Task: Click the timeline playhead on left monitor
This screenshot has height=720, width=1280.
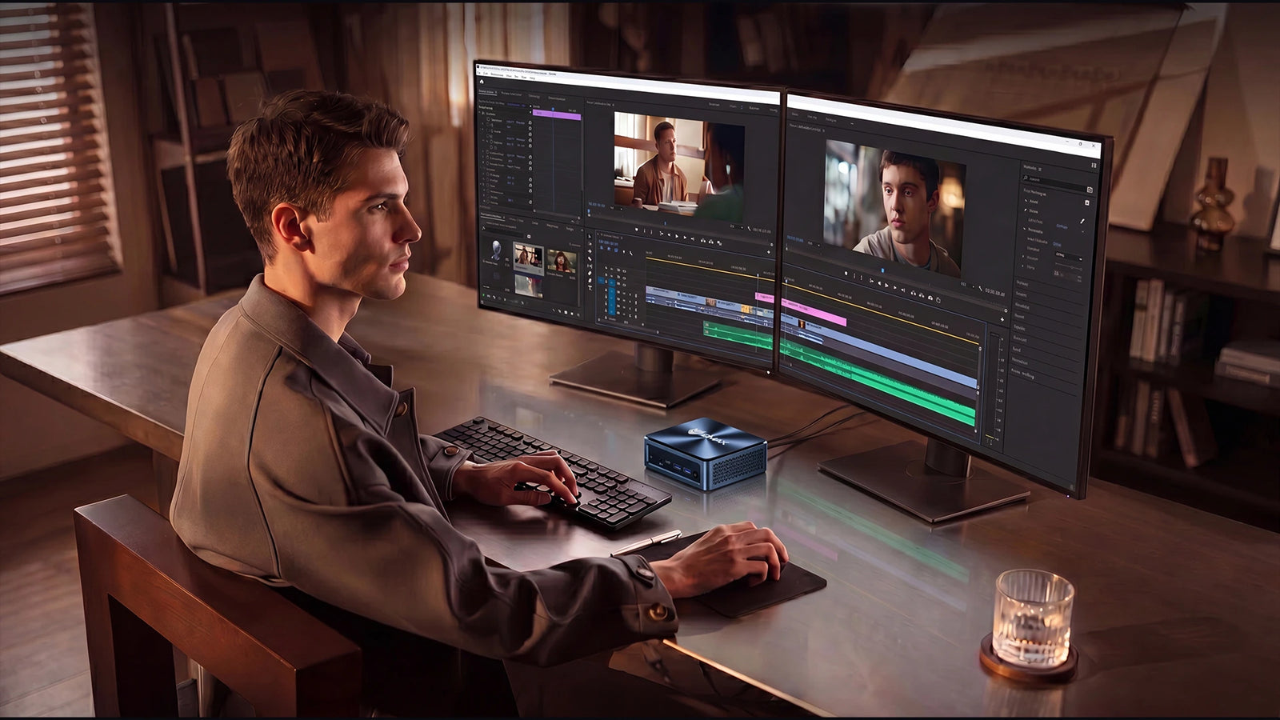Action: tap(758, 276)
